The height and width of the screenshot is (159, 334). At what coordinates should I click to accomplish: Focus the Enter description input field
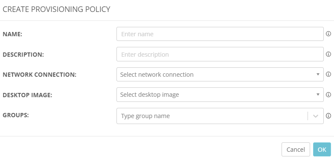coord(220,54)
